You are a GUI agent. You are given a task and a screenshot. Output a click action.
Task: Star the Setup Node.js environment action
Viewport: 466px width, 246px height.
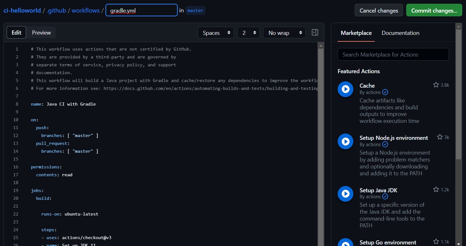tap(440, 137)
